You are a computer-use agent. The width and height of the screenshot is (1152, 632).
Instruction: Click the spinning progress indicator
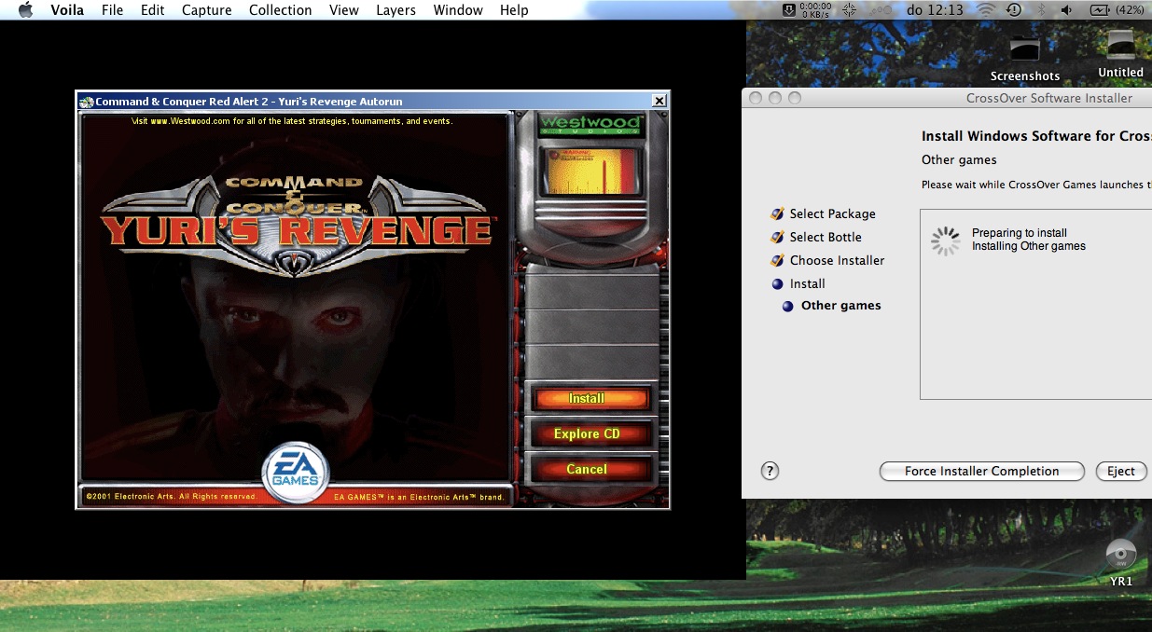click(x=945, y=240)
